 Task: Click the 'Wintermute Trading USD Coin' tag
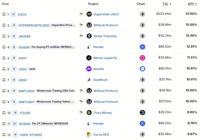click(x=56, y=91)
